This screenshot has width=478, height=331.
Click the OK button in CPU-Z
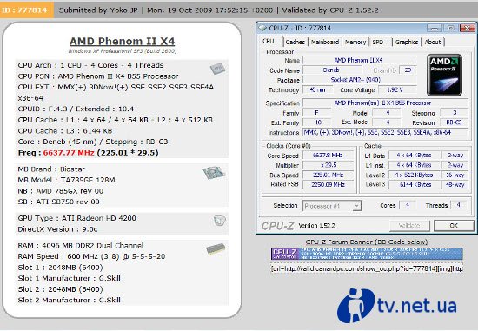tap(454, 226)
